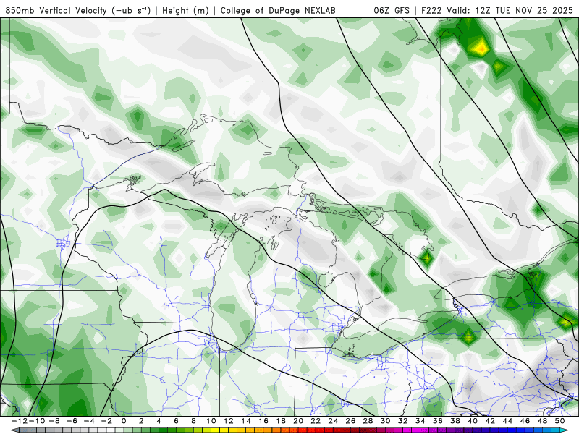The height and width of the screenshot is (434, 579).
Task: Click the '34' color scale label
Action: (x=420, y=421)
